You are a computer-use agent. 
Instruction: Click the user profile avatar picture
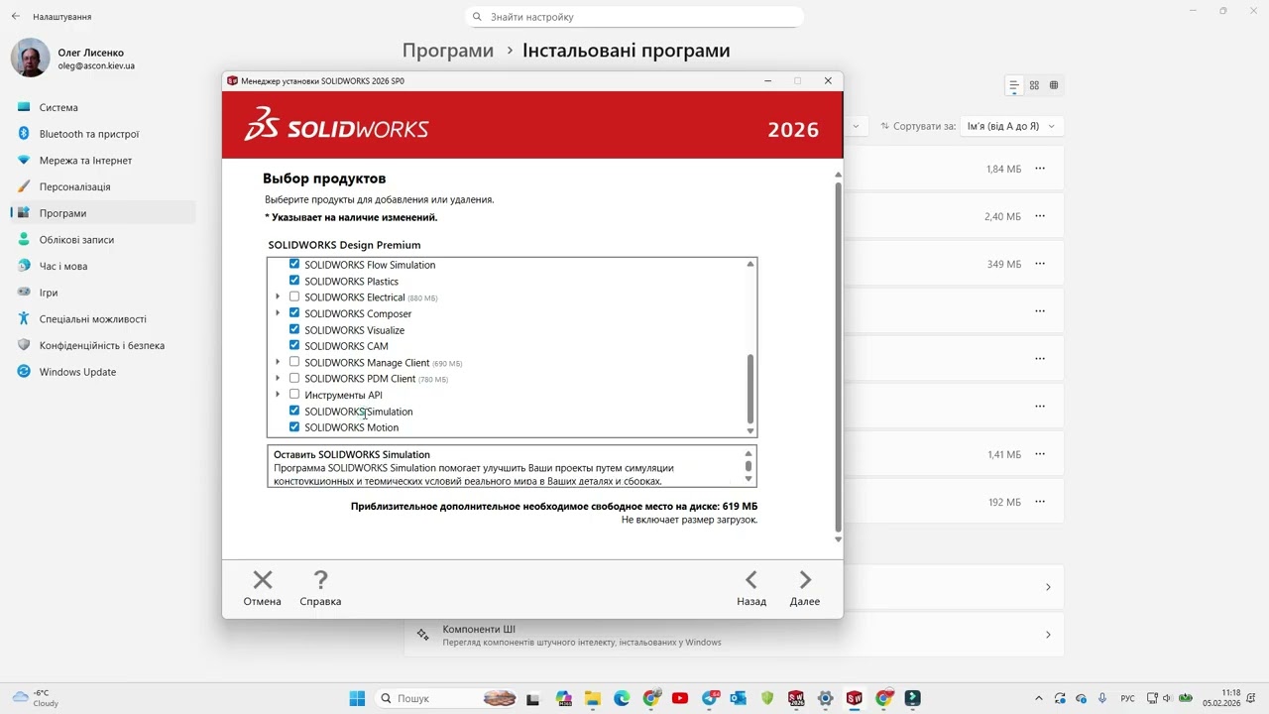(x=30, y=58)
